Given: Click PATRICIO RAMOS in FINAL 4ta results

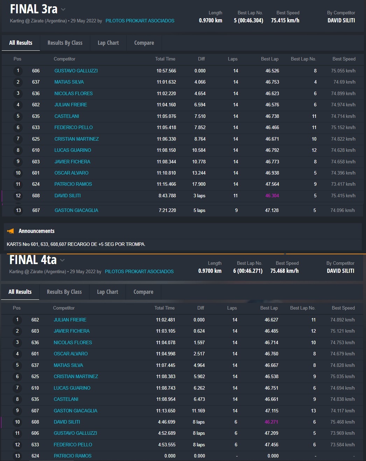Looking at the screenshot, I should pyautogui.click(x=72, y=456).
